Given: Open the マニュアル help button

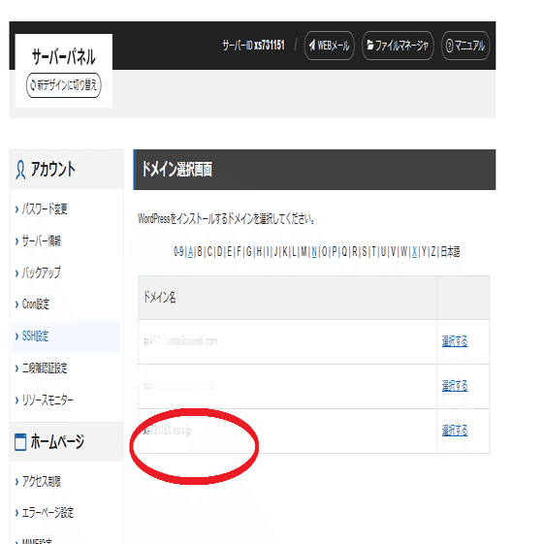Looking at the screenshot, I should [465, 46].
